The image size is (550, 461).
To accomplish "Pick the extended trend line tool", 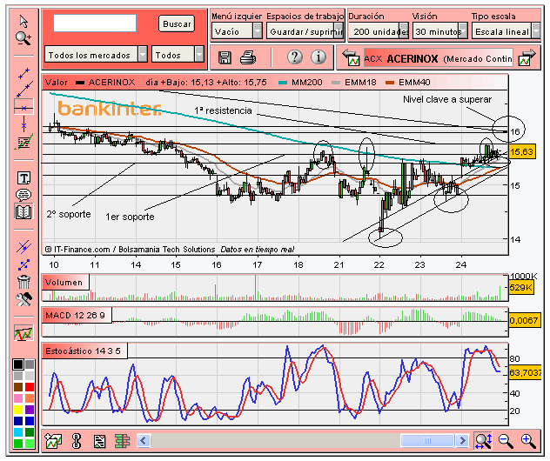I will 23,89.
